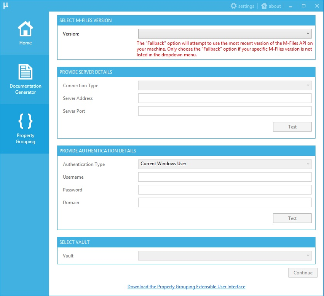Viewport: 324px width, 296px height.
Task: Click the Server Port input field
Action: [x=225, y=111]
